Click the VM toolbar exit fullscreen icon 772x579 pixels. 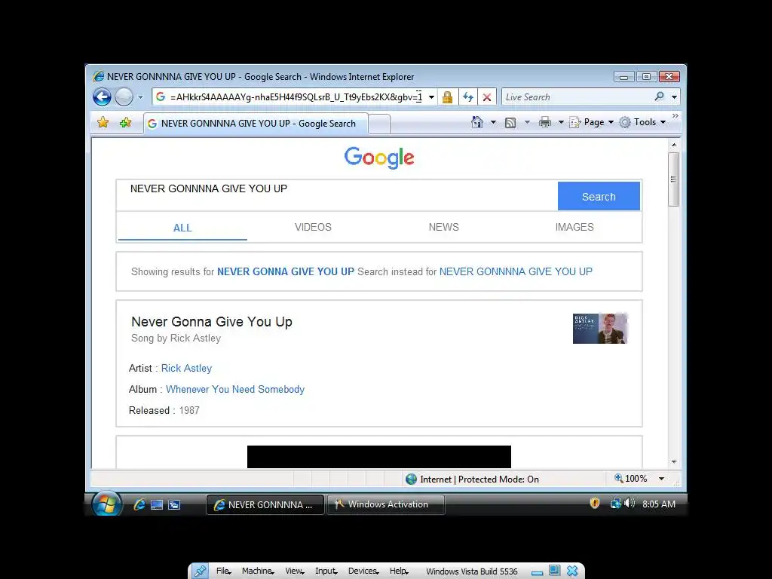tap(555, 571)
